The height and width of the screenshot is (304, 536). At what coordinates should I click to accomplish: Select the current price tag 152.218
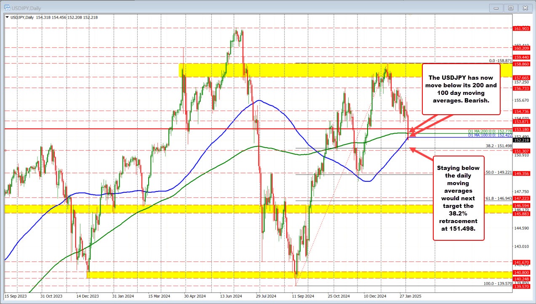(522, 140)
